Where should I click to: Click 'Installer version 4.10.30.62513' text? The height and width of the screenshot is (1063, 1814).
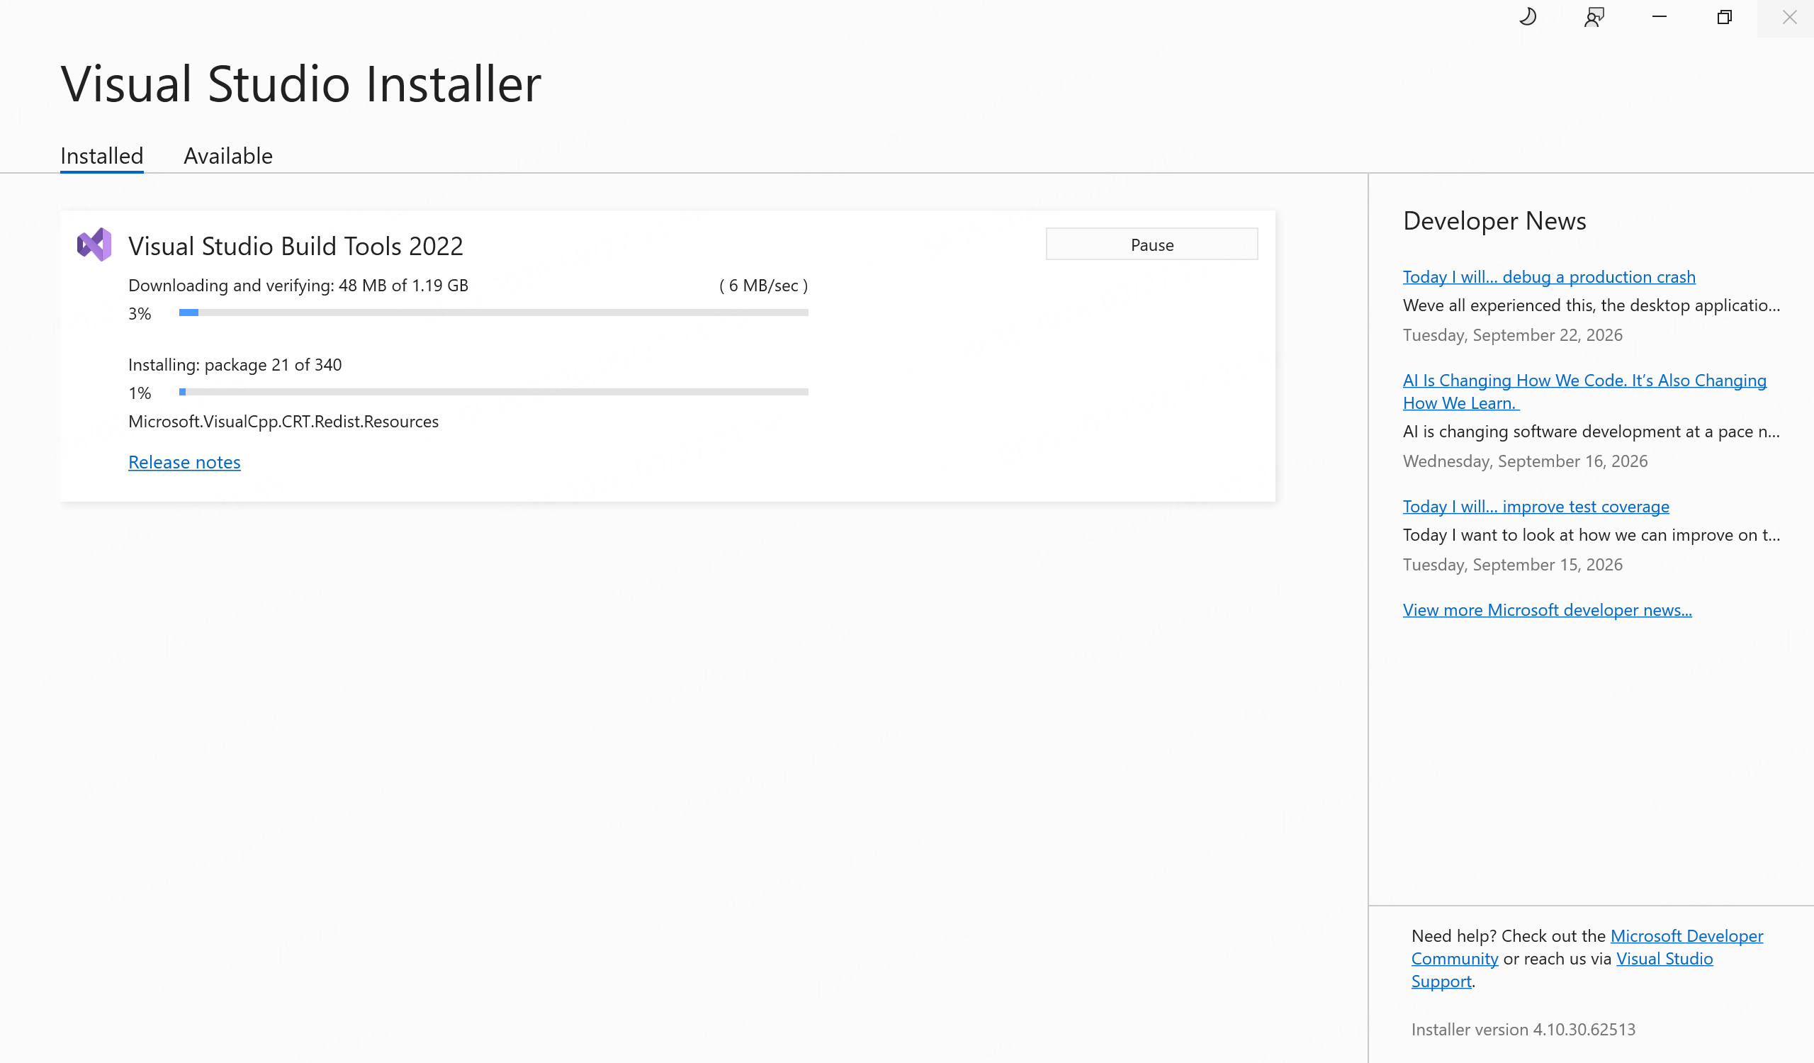(x=1523, y=1030)
